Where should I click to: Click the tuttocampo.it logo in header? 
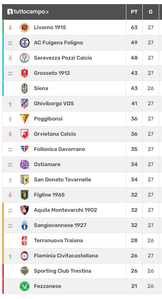point(28,12)
